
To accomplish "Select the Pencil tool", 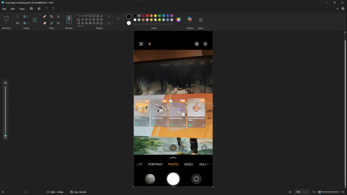I will [45, 16].
